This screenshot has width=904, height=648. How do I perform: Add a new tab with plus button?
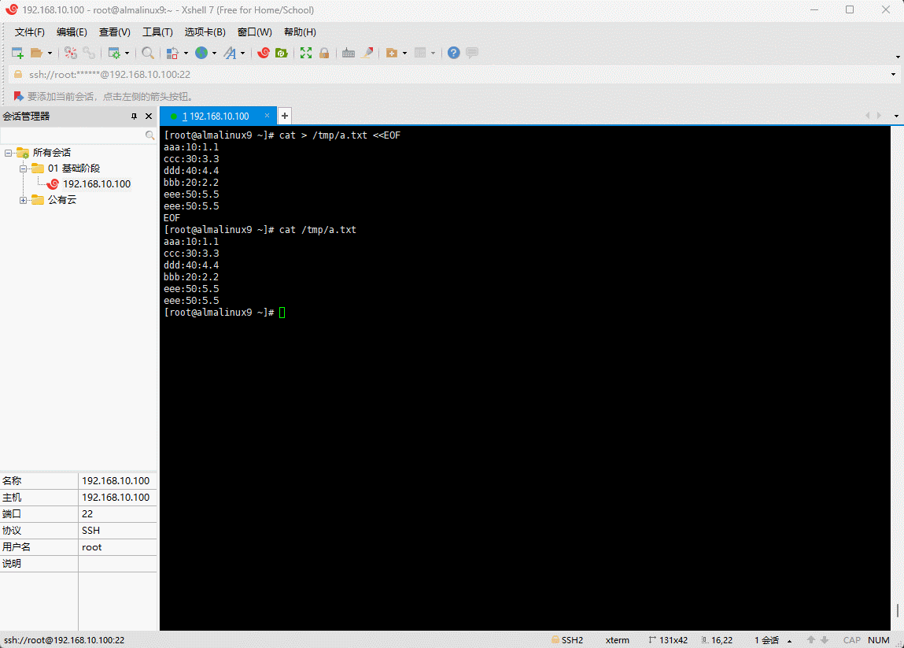tap(285, 116)
